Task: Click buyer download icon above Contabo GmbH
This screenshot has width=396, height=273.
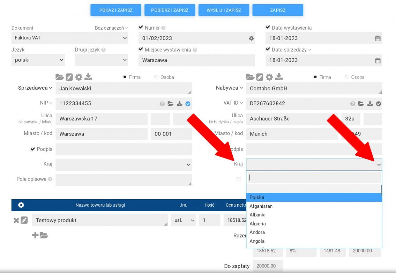Action: coord(279,77)
